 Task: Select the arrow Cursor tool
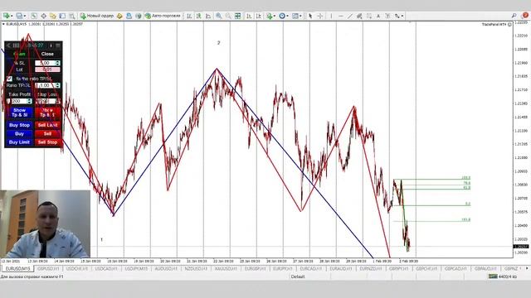click(x=309, y=16)
